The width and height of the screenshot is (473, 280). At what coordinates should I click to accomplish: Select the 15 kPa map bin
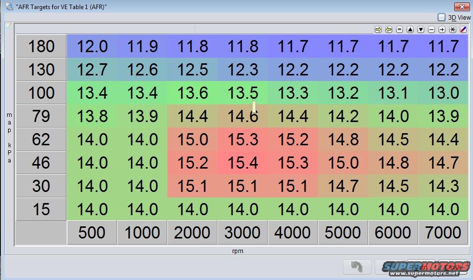point(41,209)
